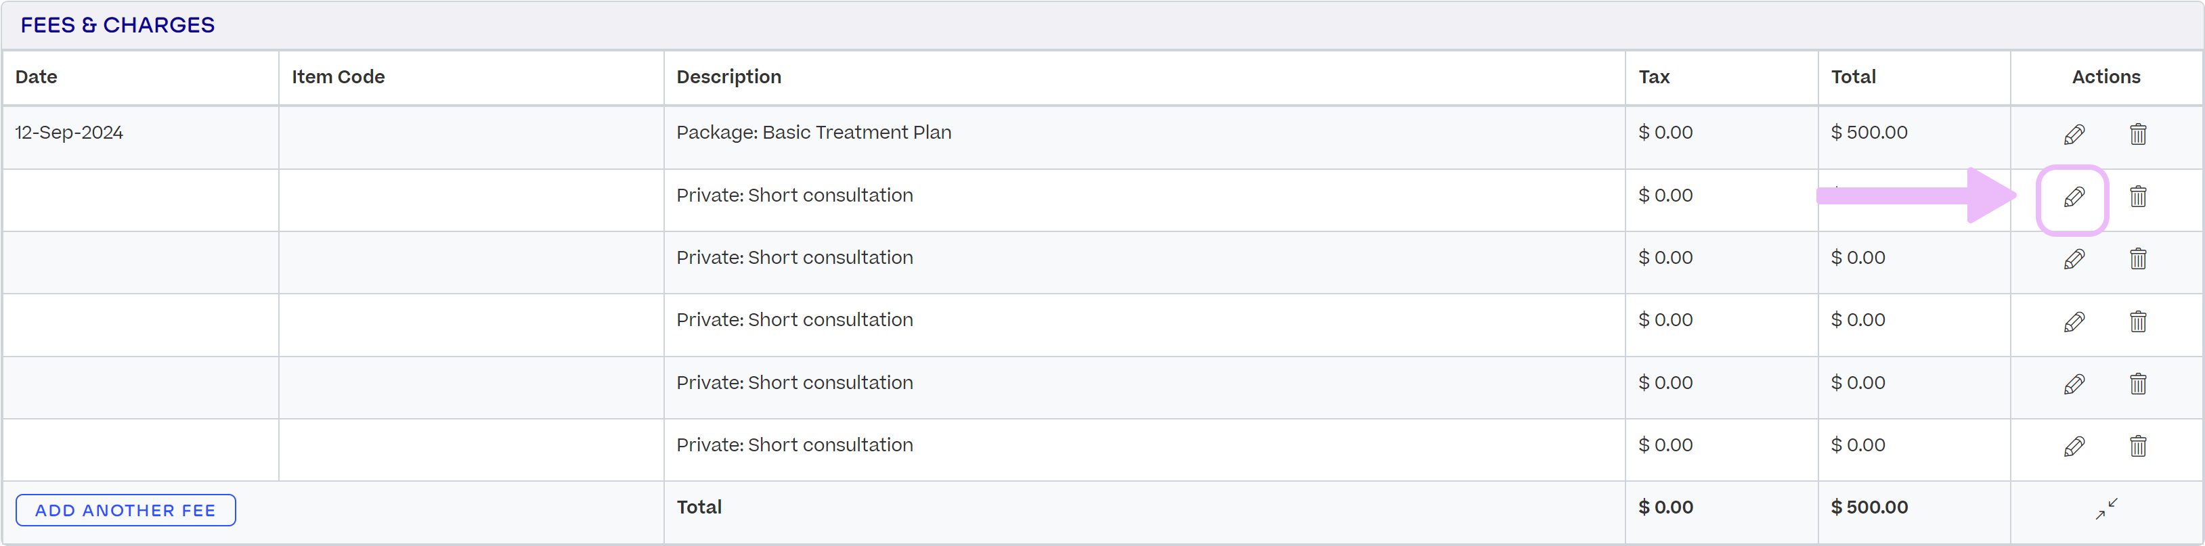The width and height of the screenshot is (2205, 546).
Task: Delete the last Short consultation row
Action: tap(2137, 447)
